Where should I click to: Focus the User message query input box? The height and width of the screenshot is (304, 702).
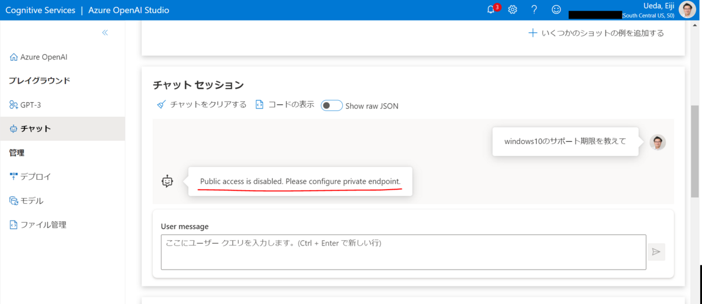pos(404,252)
